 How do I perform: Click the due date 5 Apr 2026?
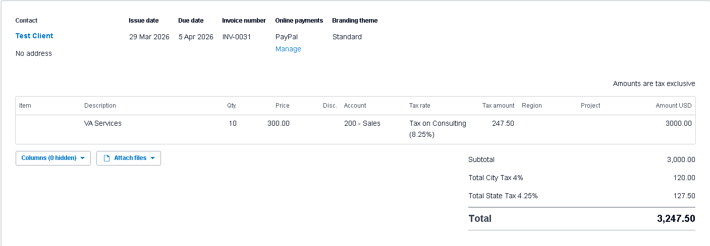click(x=196, y=37)
